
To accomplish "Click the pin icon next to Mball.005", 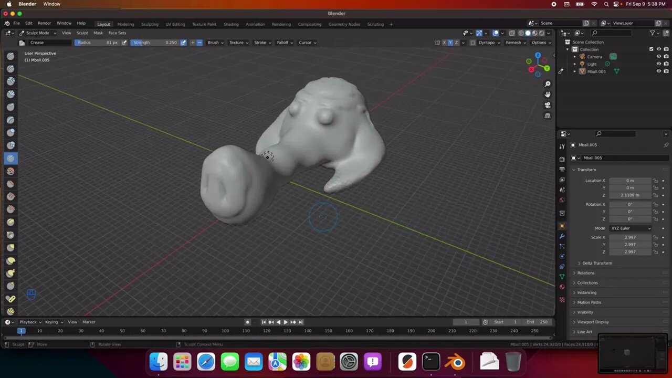I will click(666, 145).
